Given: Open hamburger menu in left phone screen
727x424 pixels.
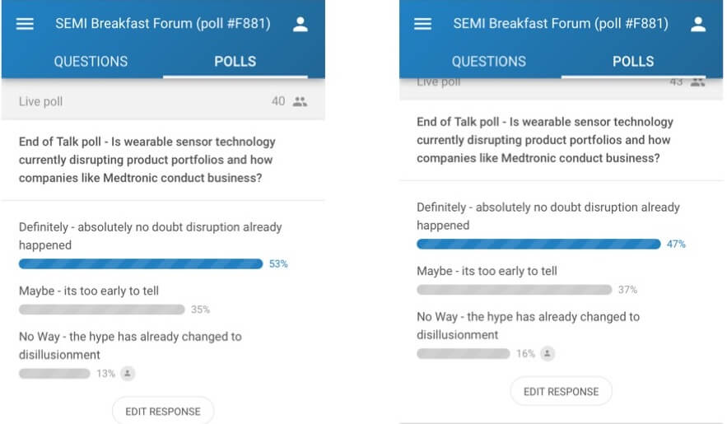Looking at the screenshot, I should (x=26, y=24).
